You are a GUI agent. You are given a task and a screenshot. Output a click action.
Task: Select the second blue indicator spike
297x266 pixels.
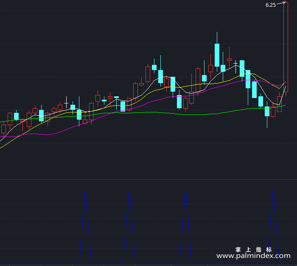(129, 226)
